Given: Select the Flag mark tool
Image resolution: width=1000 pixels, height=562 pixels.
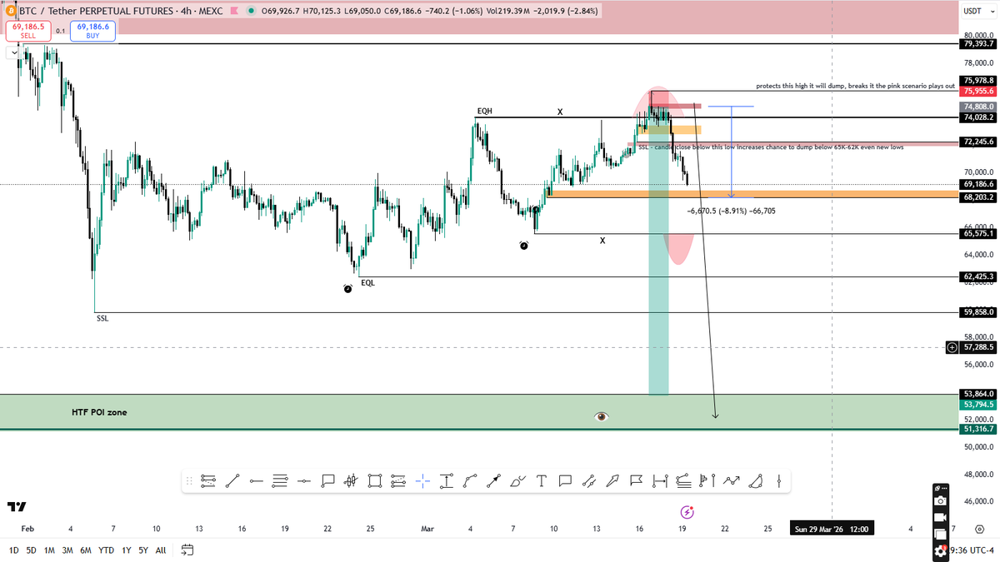Looking at the screenshot, I should [x=637, y=480].
